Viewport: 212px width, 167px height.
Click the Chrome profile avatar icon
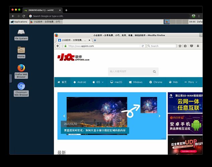coord(194,16)
